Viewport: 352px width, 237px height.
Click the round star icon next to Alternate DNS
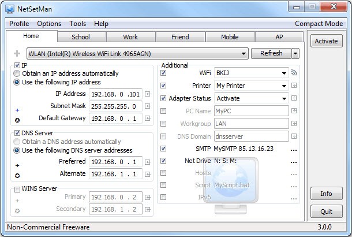coord(17,176)
